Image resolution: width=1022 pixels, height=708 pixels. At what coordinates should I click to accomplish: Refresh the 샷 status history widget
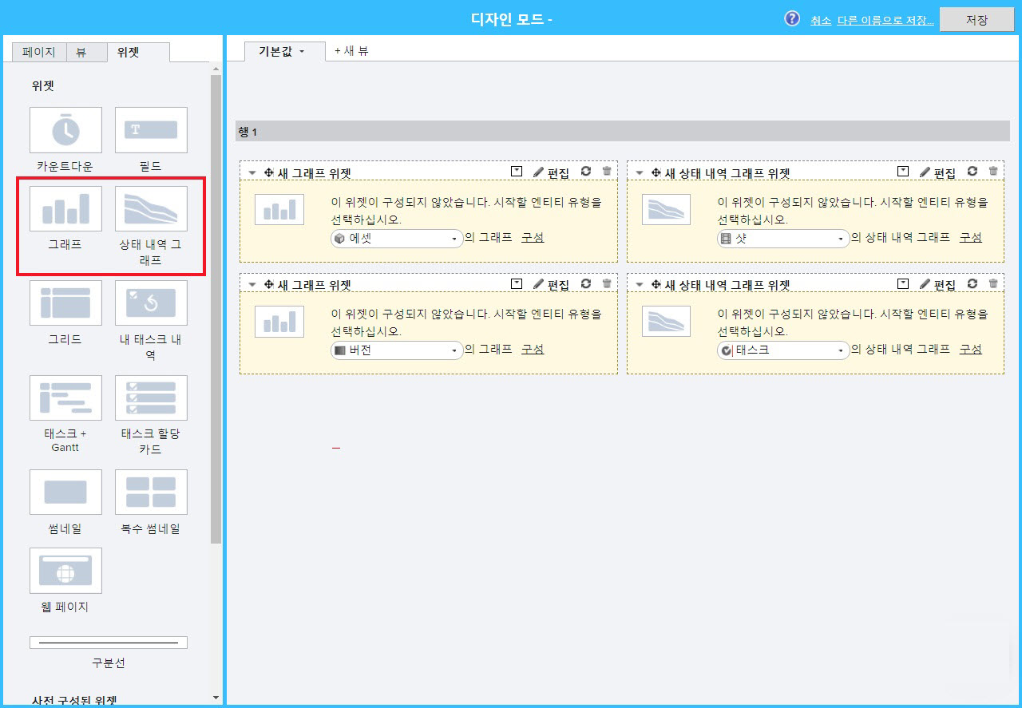click(972, 172)
